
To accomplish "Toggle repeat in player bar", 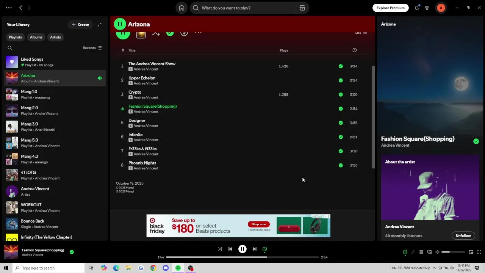I will pyautogui.click(x=265, y=249).
